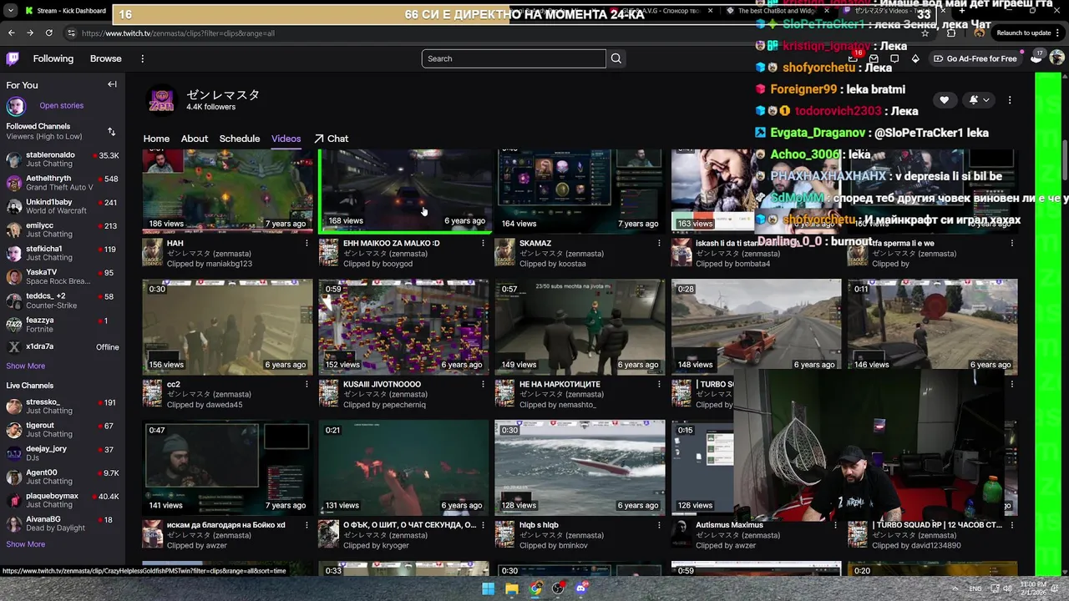Play the hlqb s hlqb boat clip thumbnail
The image size is (1069, 601).
tap(580, 467)
